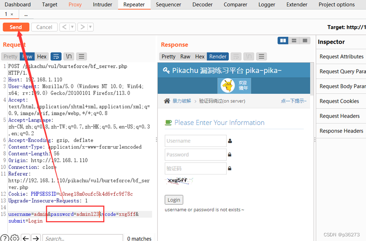Viewport: 366px width, 241px height.
Task: Open the next history dropdown arrow
Action: coord(91,27)
